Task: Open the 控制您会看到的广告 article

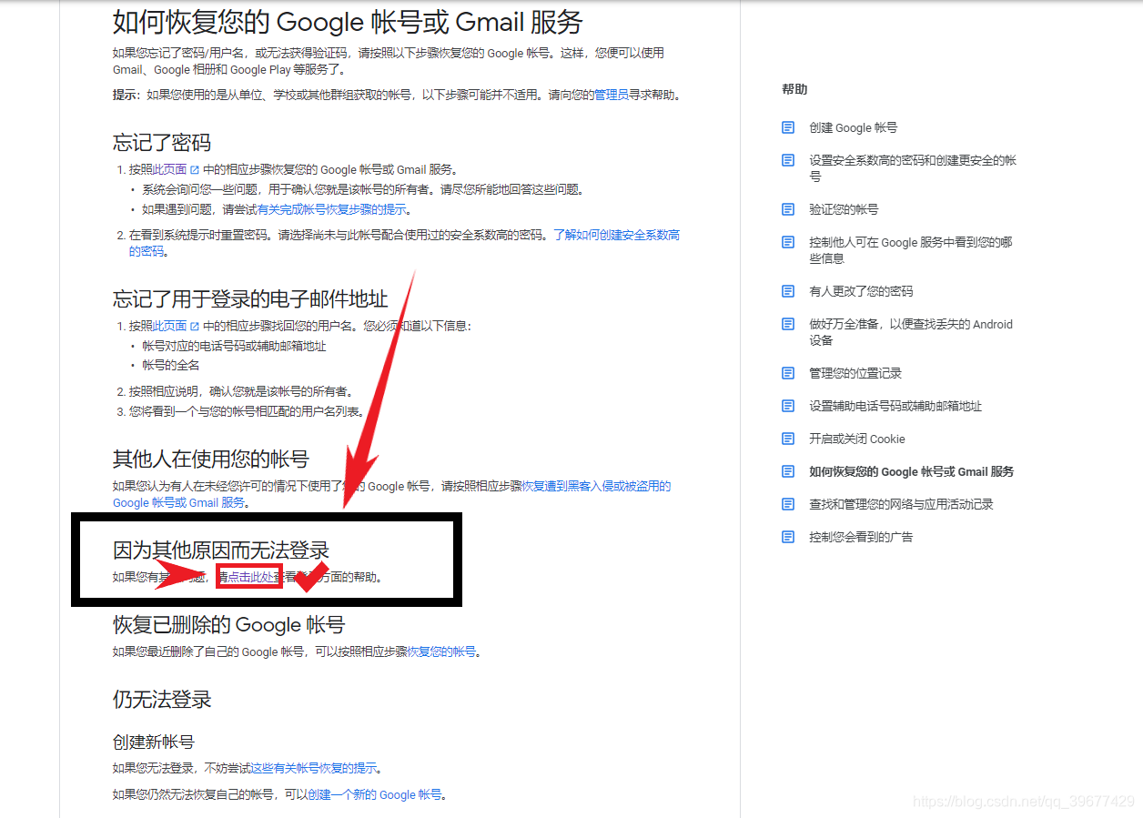Action: pyautogui.click(x=861, y=538)
